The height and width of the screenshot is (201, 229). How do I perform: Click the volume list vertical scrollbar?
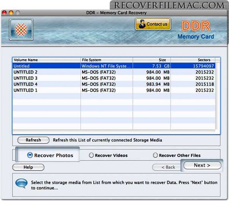218,96
